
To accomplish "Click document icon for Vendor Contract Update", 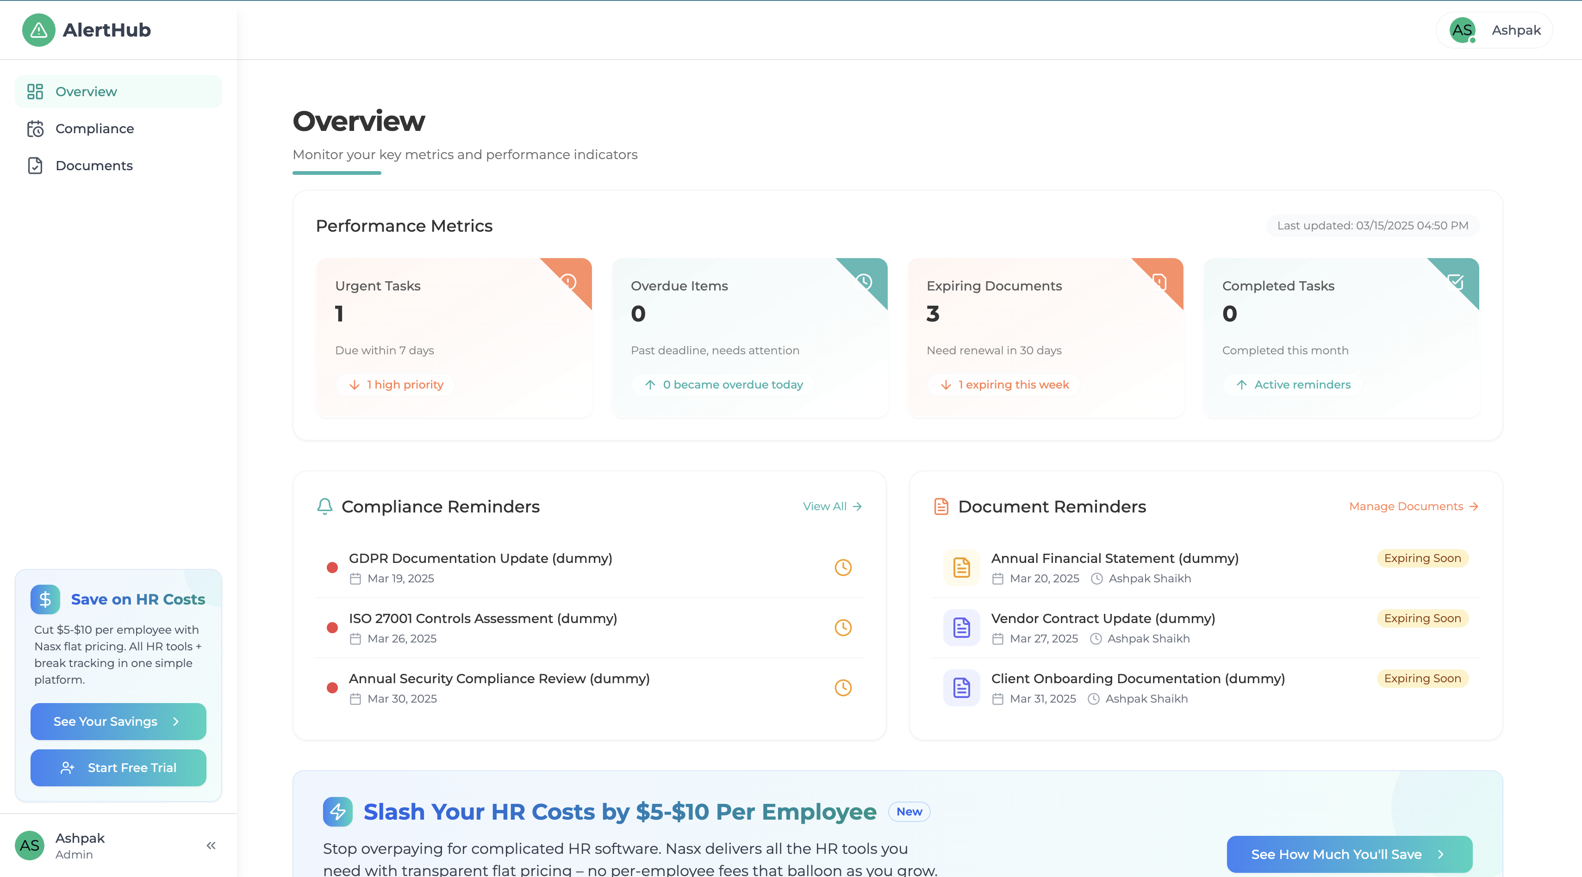I will click(962, 628).
